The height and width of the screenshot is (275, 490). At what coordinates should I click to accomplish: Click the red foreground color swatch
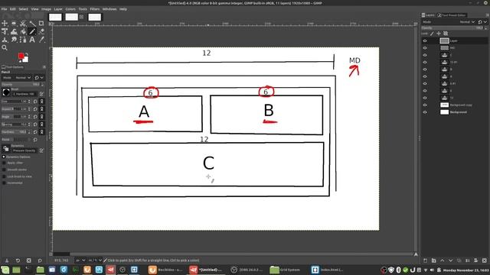click(21, 56)
